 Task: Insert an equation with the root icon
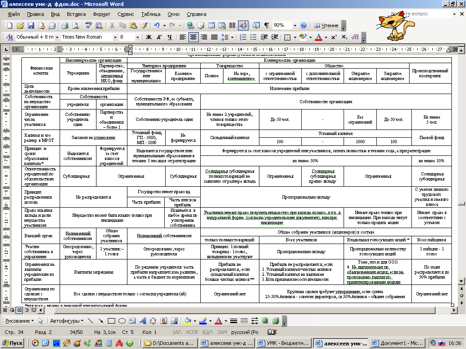[x=355, y=37]
